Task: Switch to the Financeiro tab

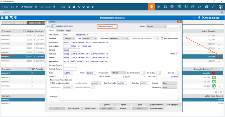Action: point(60,31)
